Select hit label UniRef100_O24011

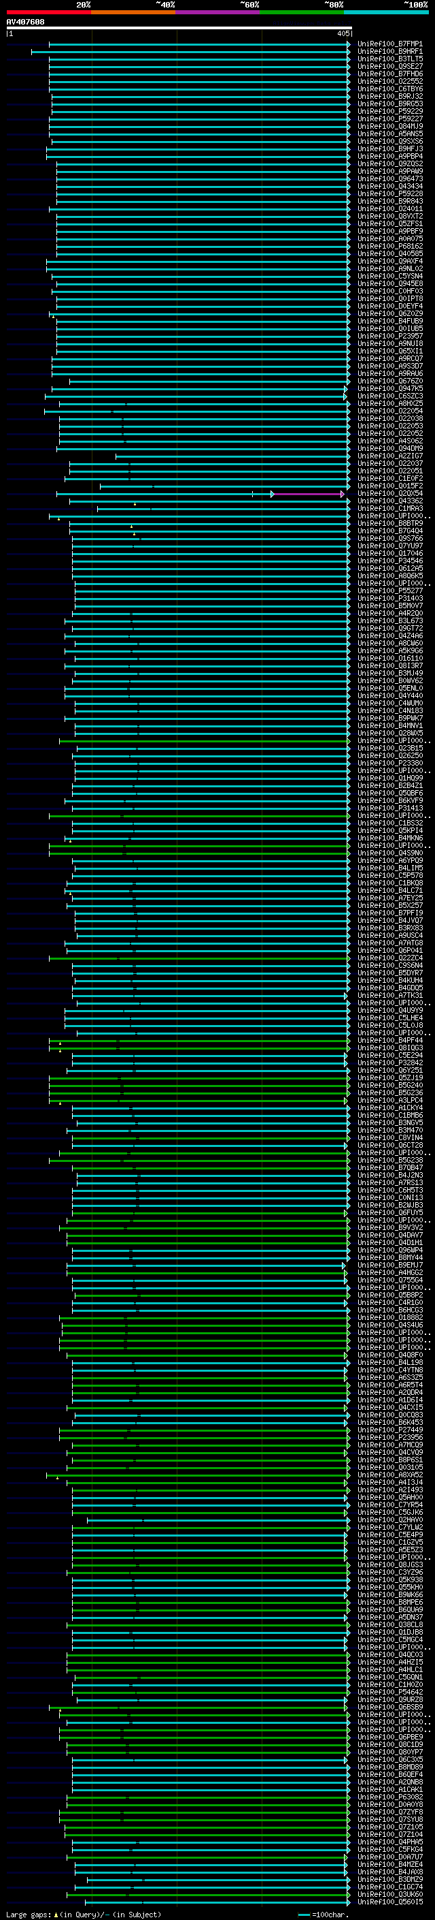tap(389, 208)
